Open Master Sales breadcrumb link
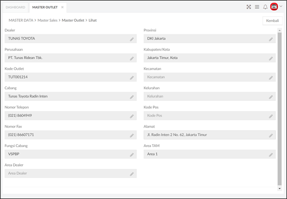Image resolution: width=287 pixels, height=199 pixels. (47, 20)
